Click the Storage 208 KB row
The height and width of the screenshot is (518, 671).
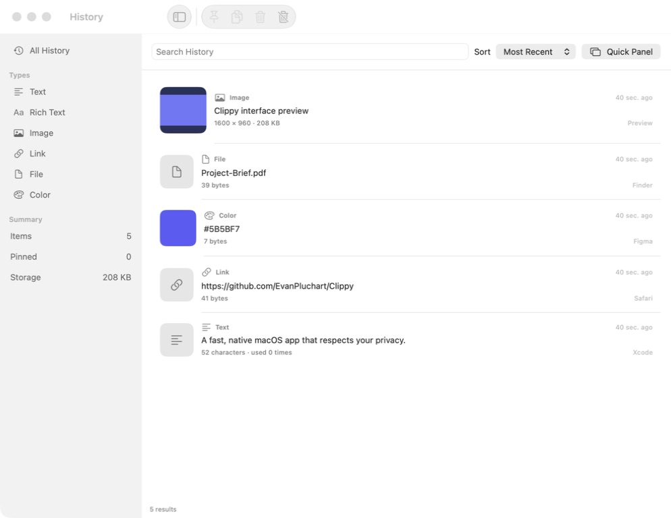point(71,277)
